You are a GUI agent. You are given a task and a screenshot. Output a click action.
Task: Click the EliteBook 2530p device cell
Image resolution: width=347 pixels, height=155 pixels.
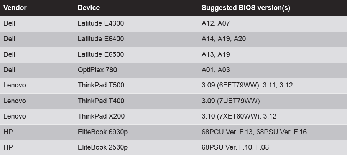103,147
